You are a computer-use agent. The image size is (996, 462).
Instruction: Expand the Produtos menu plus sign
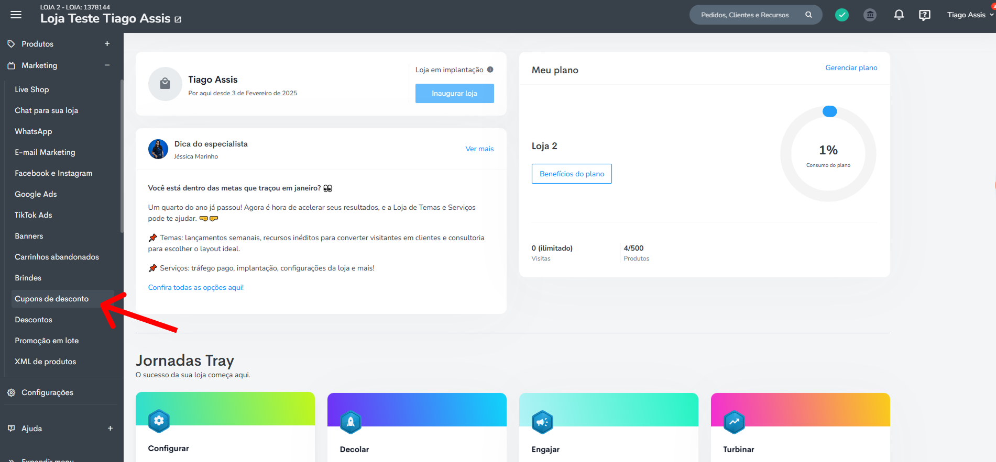(x=107, y=44)
